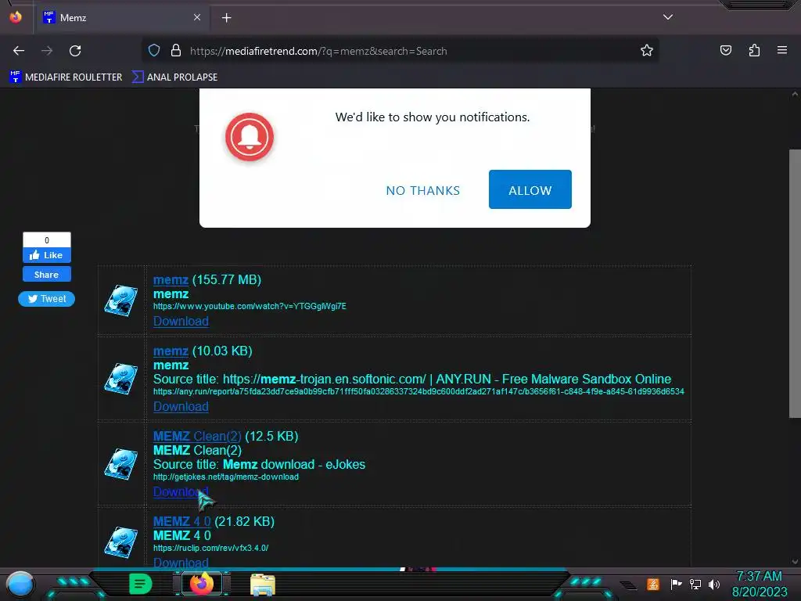Click the Firefox taskbar icon
Image resolution: width=801 pixels, height=601 pixels.
(x=202, y=584)
